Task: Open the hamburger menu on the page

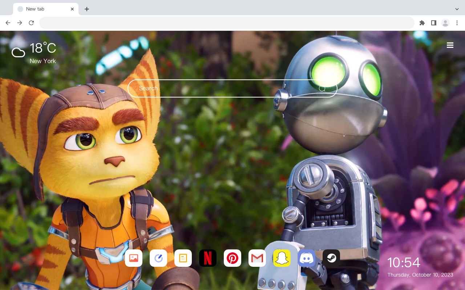Action: pos(450,45)
